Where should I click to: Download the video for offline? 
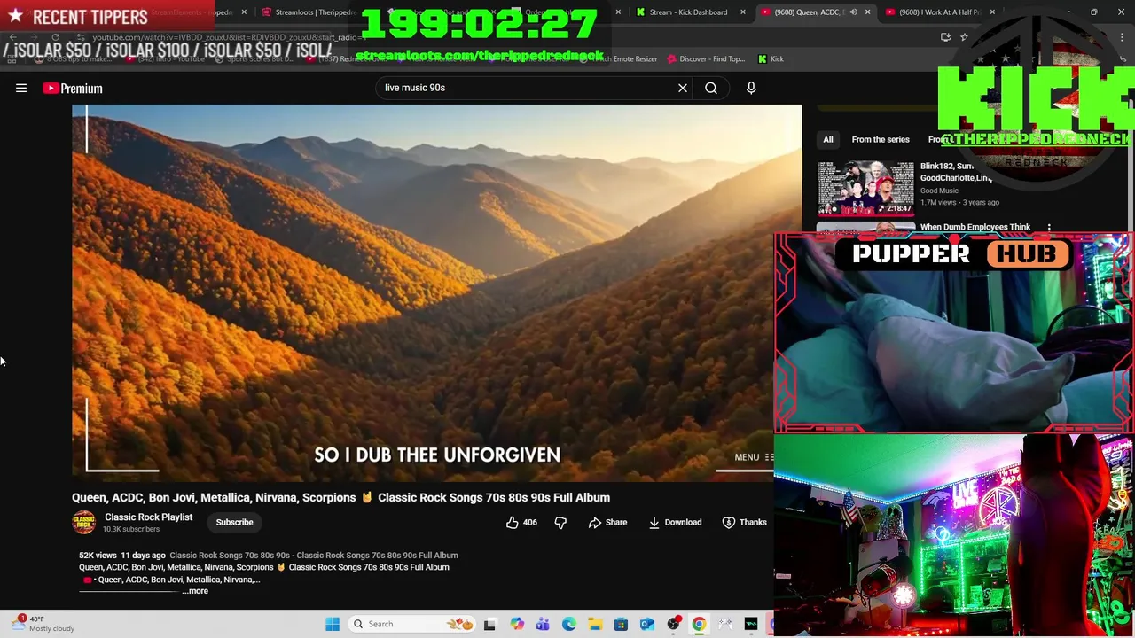point(675,523)
